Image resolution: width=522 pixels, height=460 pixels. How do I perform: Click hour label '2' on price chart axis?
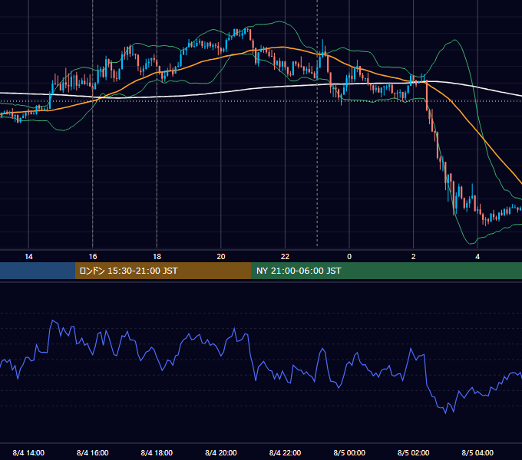click(x=414, y=257)
